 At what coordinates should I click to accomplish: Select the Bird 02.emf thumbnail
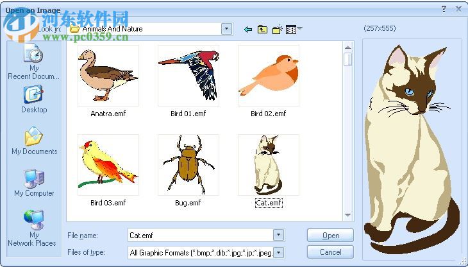click(x=269, y=76)
